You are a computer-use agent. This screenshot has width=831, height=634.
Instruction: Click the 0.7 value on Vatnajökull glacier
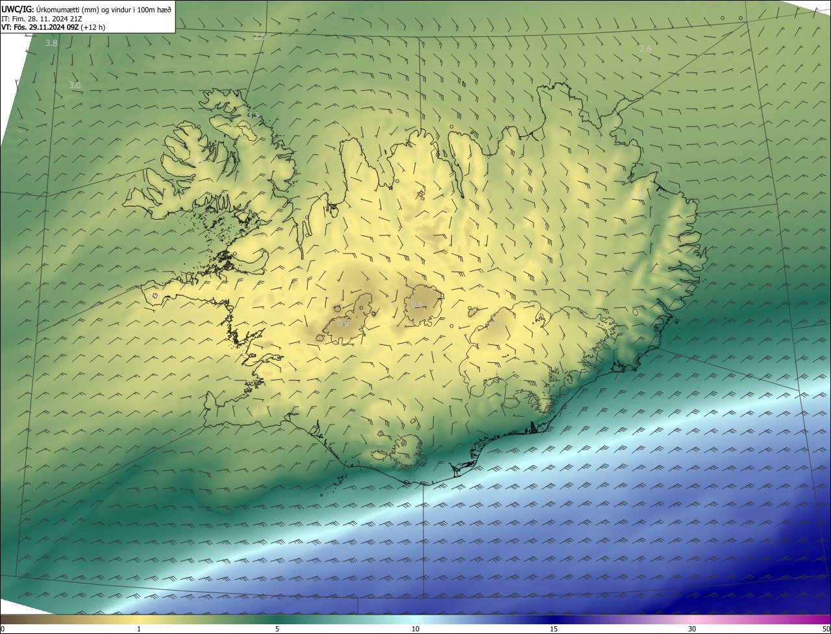point(495,323)
